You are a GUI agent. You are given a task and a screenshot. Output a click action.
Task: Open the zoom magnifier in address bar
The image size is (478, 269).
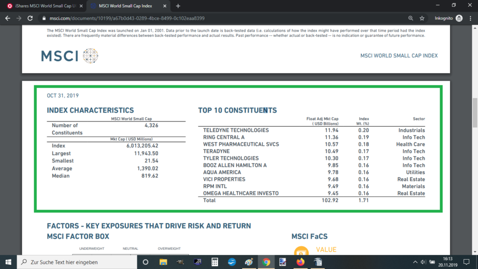pos(411,18)
